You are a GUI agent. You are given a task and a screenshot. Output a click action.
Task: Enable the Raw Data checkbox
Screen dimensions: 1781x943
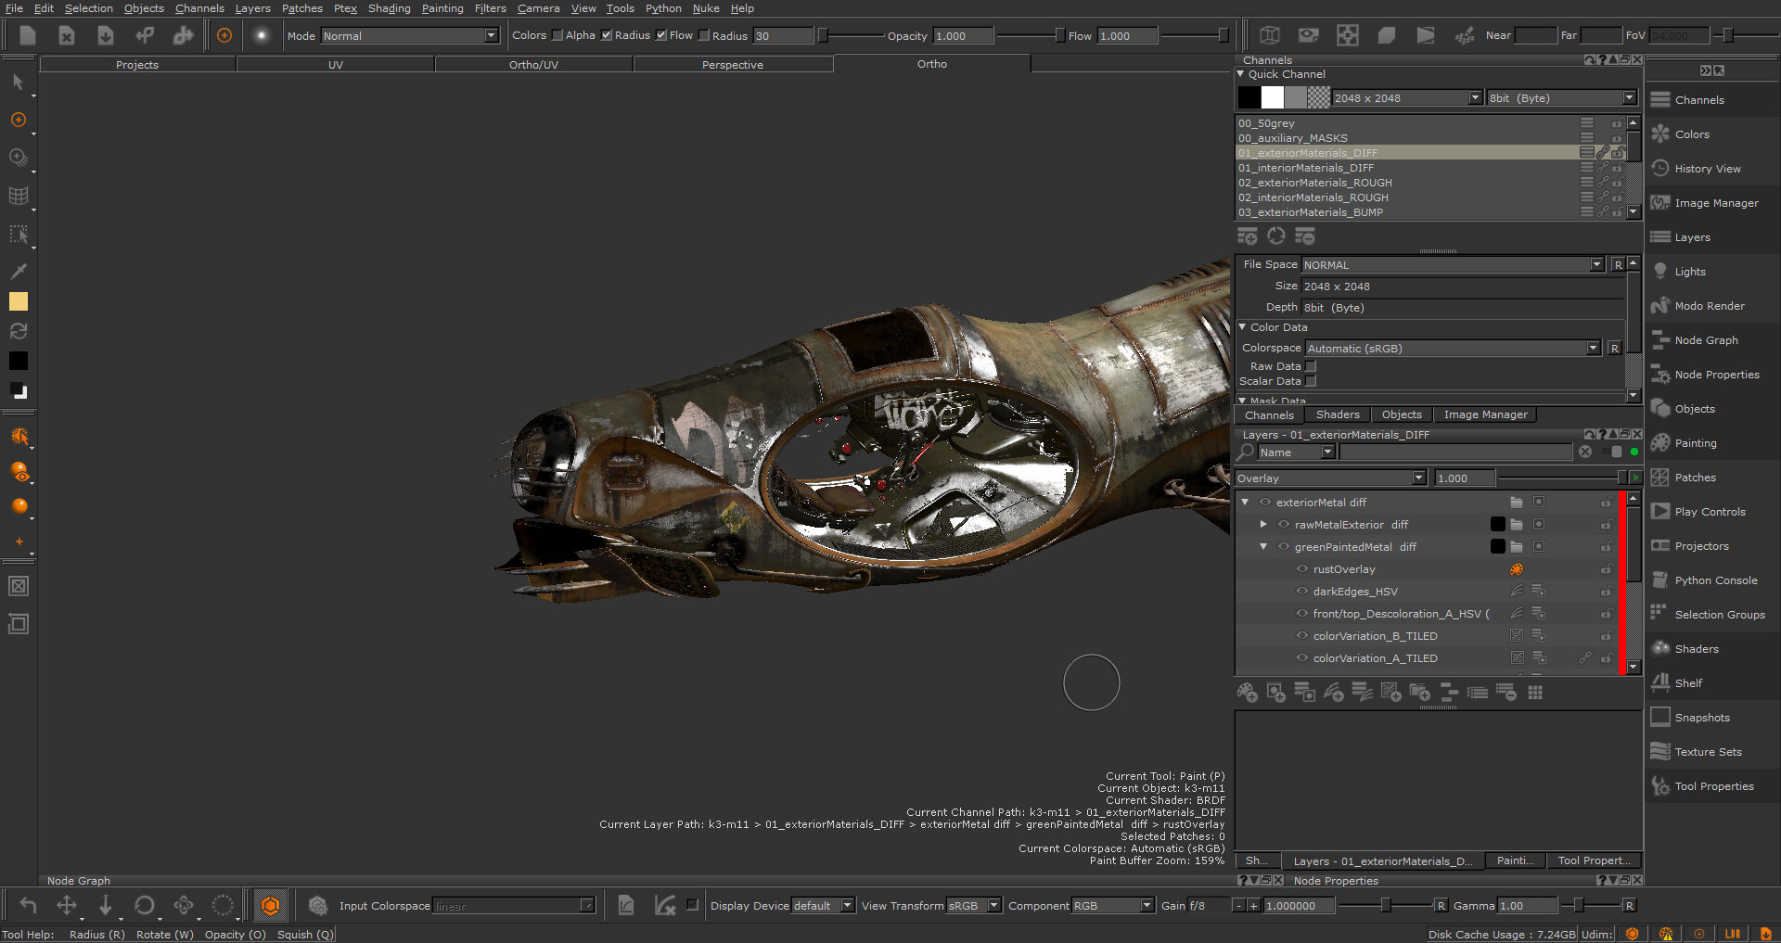[1311, 366]
